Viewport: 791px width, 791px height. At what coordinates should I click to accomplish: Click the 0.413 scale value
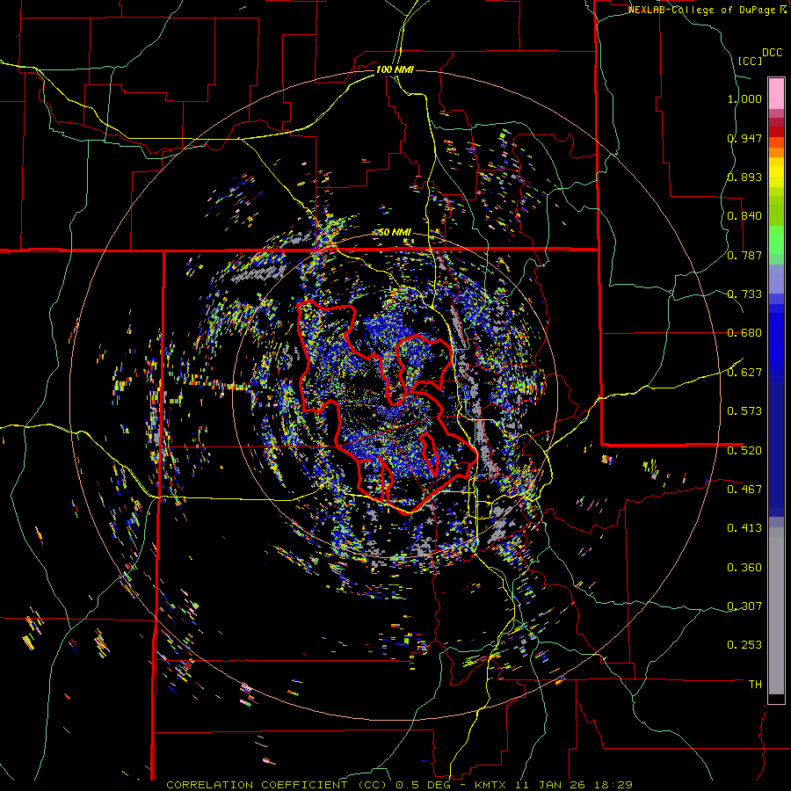coord(744,528)
